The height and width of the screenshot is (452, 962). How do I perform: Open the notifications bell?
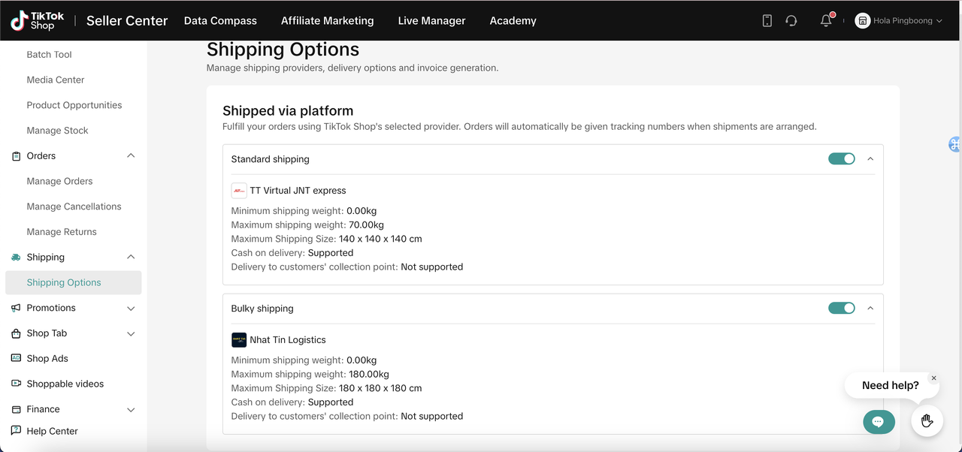[x=826, y=21]
